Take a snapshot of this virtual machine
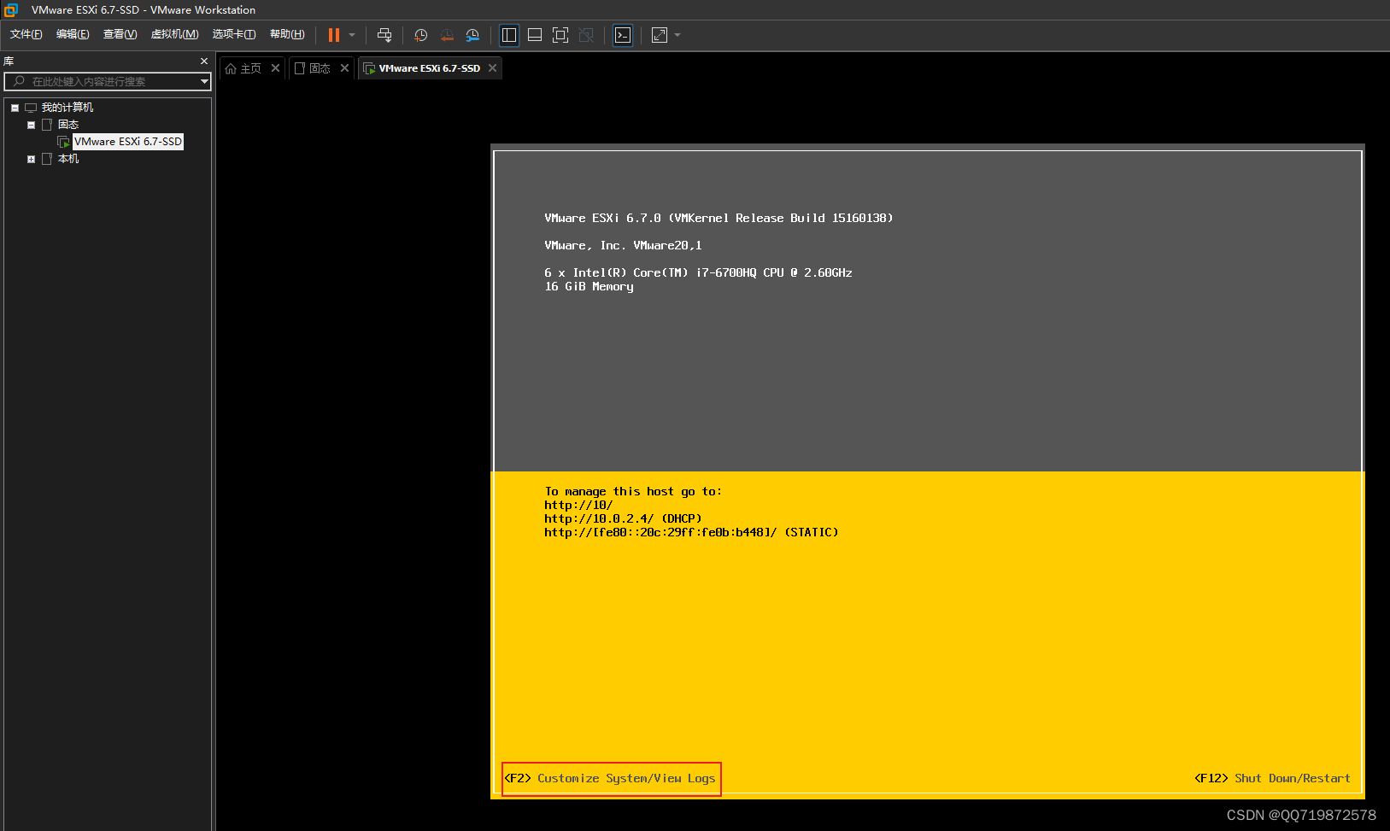Screen dimensions: 1390x831 (x=421, y=35)
